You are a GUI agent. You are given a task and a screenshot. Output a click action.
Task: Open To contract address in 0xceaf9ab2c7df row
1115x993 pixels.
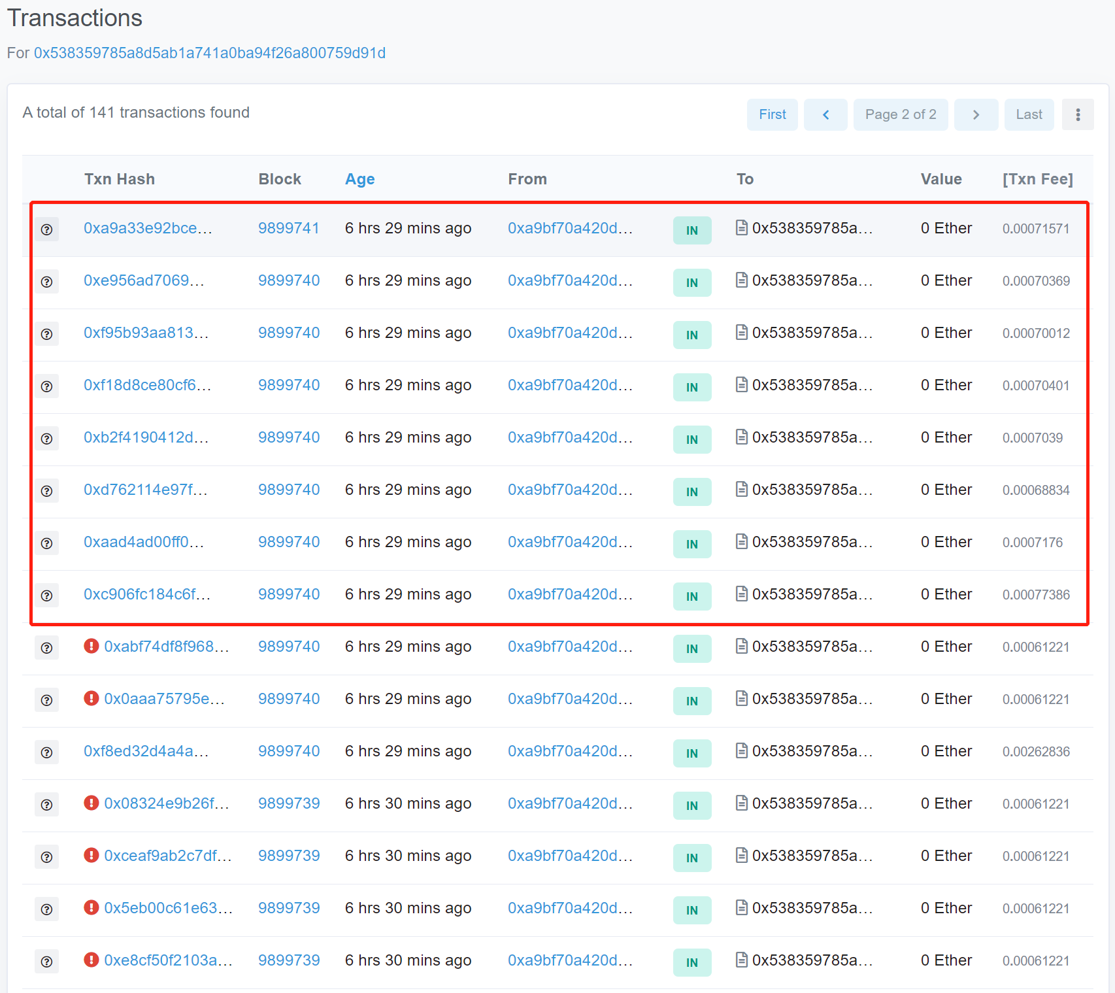(x=812, y=856)
